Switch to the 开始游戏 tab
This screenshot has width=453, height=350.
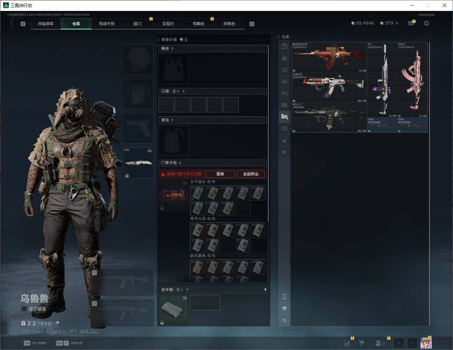(x=46, y=24)
